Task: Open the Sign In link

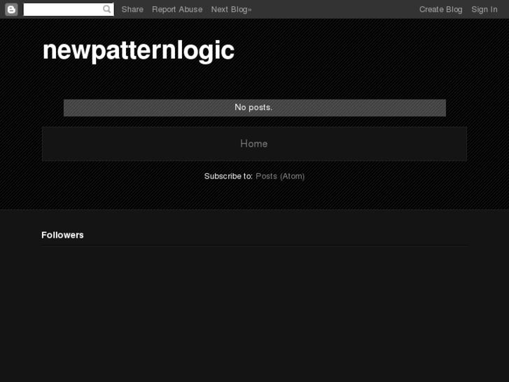Action: pos(484,9)
